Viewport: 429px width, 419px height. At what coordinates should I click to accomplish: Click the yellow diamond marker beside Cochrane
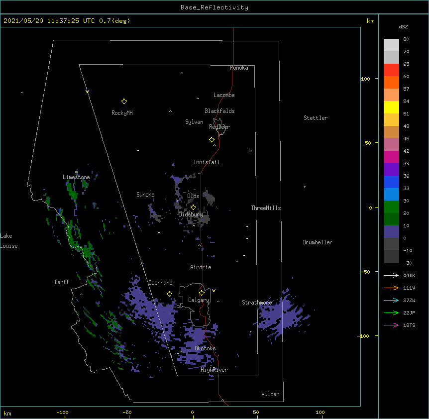[169, 294]
